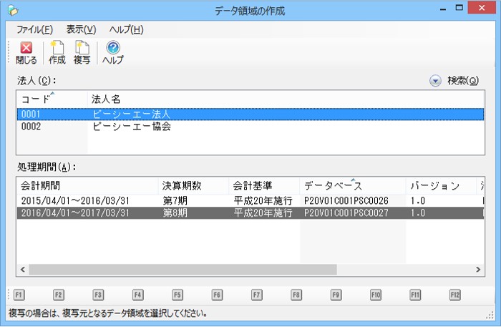Viewport: 501px width, 327px height.
Task: Open the ファイル(F) menu
Action: (34, 29)
